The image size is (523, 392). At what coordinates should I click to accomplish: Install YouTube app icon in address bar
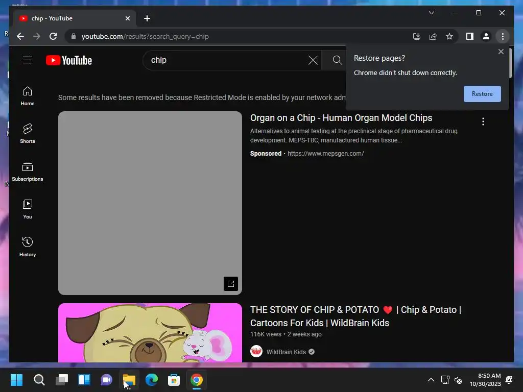coord(417,36)
